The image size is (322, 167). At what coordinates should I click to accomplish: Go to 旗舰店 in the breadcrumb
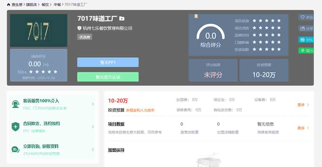[31, 5]
